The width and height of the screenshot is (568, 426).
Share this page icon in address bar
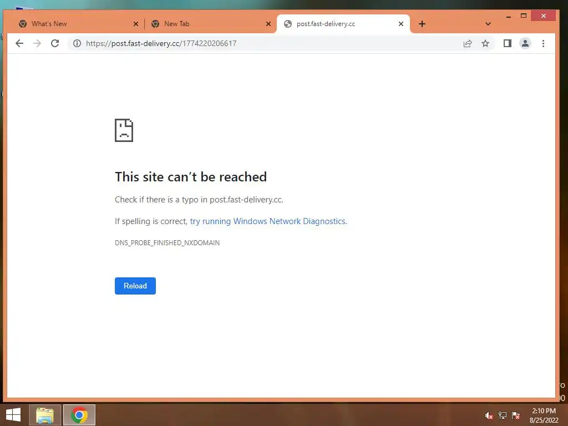(468, 43)
